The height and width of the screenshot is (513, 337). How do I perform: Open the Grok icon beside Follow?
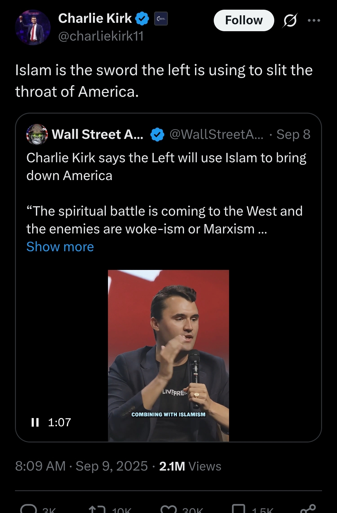[x=290, y=21]
